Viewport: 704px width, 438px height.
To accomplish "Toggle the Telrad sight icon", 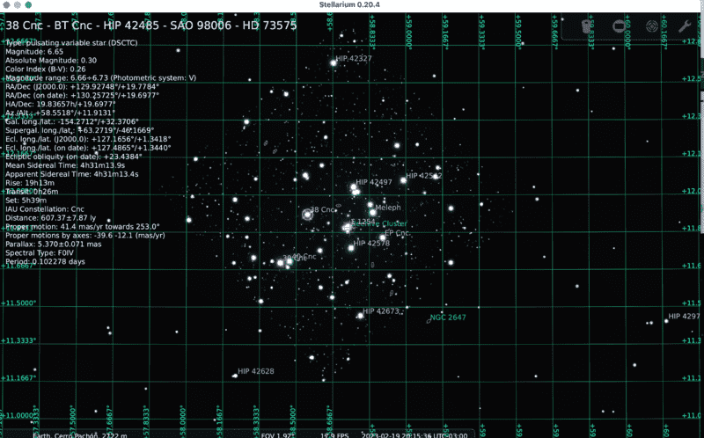I will click(652, 27).
